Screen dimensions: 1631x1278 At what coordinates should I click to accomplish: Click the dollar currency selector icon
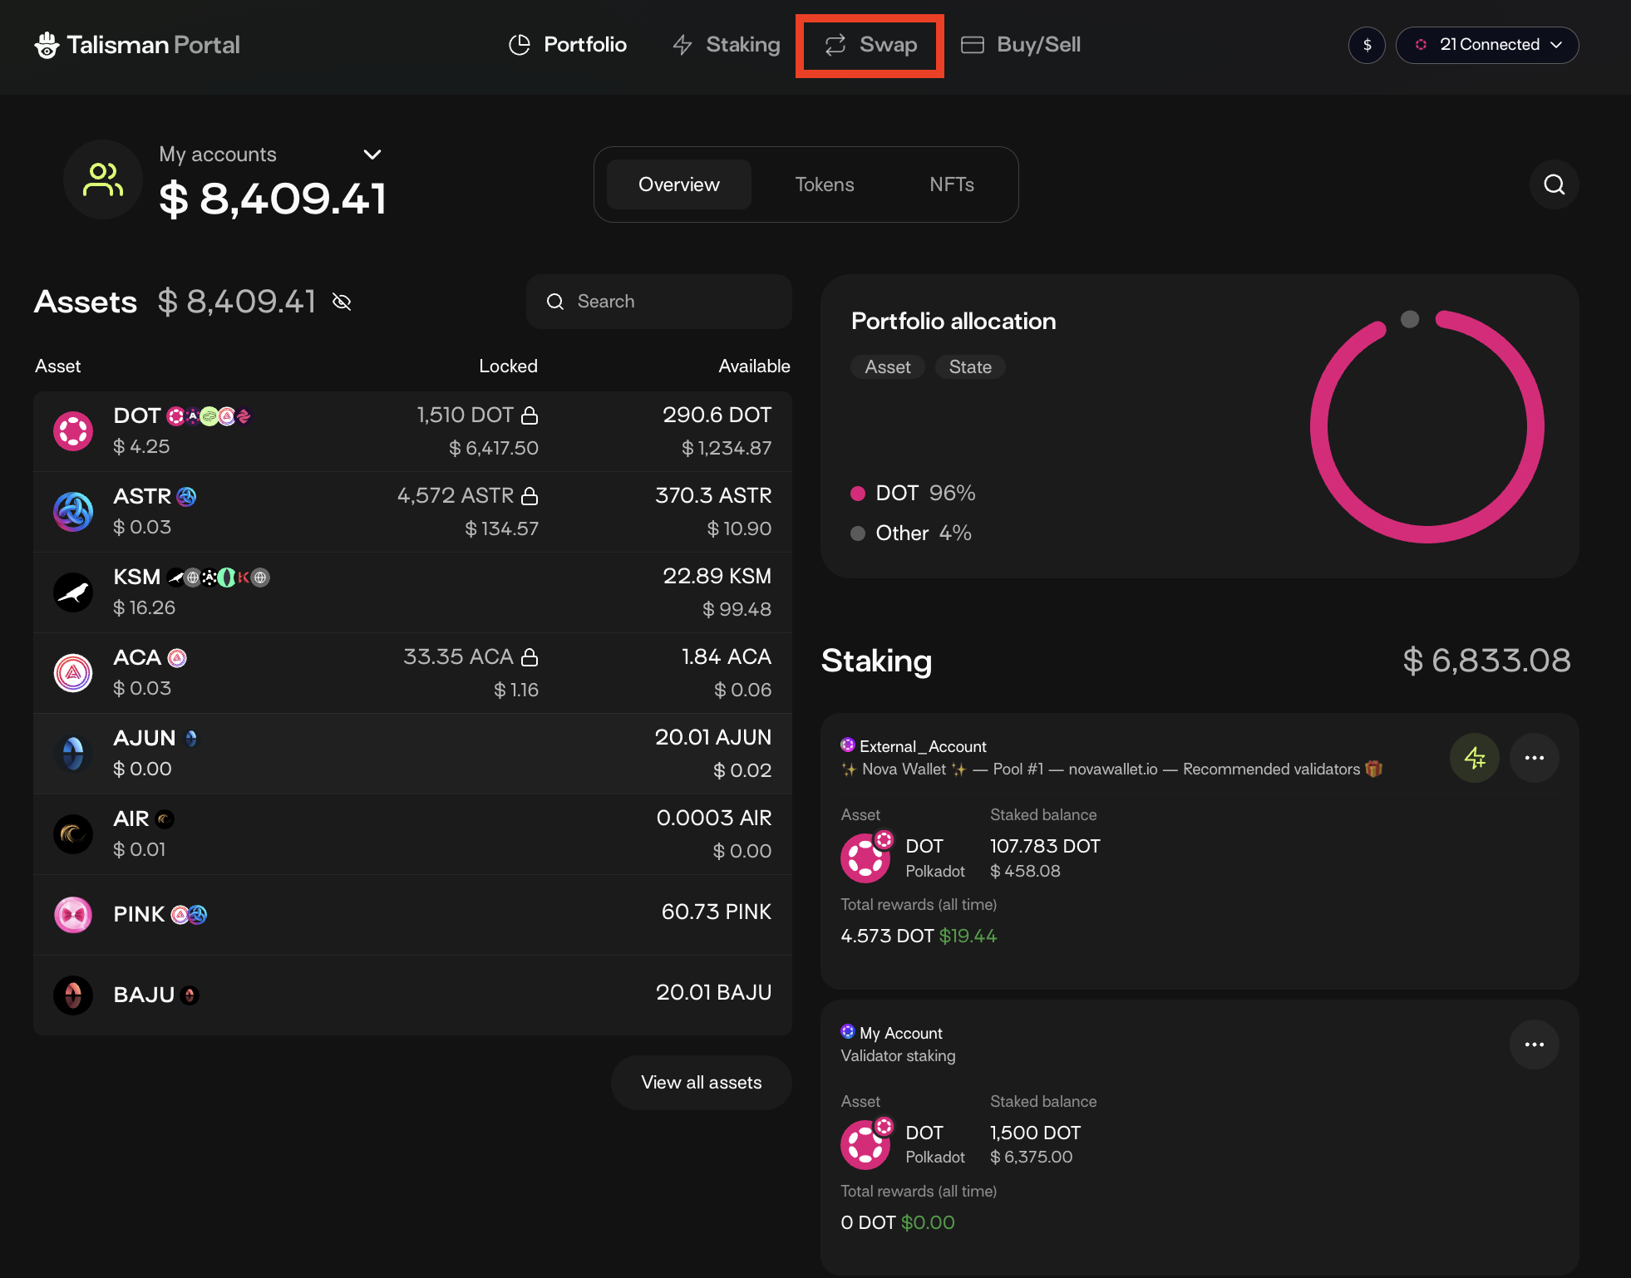pyautogui.click(x=1367, y=45)
